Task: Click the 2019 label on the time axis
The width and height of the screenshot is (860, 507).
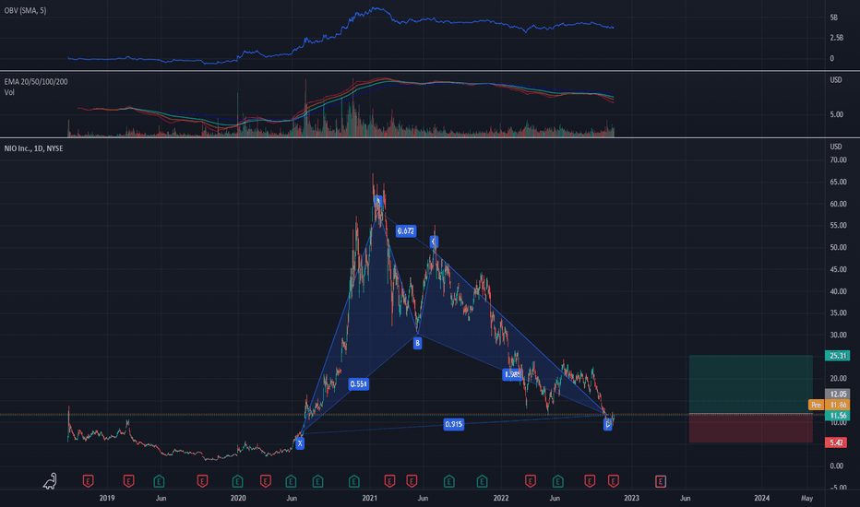Action: [107, 498]
